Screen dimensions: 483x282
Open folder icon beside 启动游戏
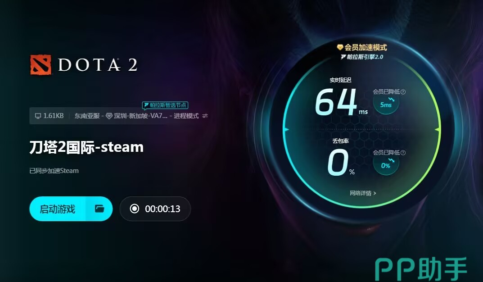click(99, 209)
